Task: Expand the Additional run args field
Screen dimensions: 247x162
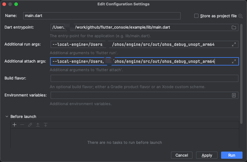Action: point(234,44)
